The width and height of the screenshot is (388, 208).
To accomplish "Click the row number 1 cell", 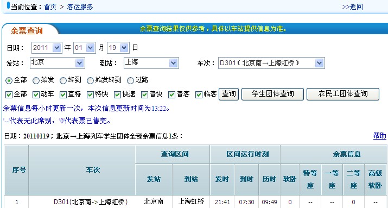I will [17, 202].
